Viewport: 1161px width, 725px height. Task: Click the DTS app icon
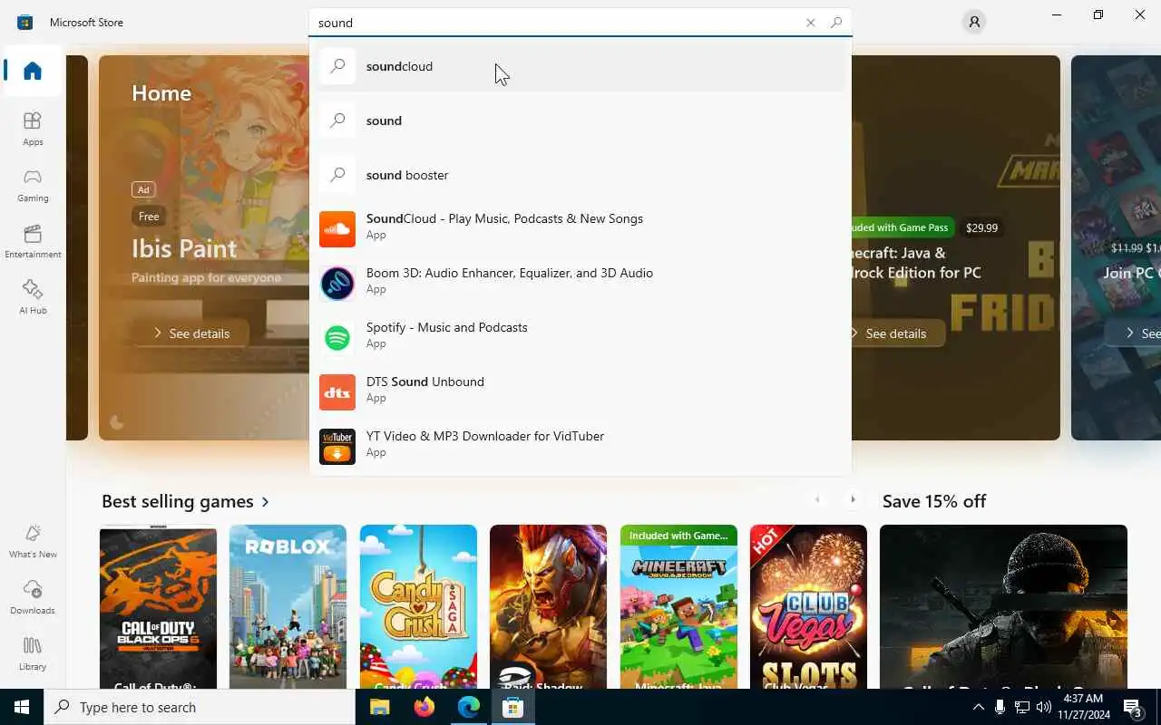337,392
